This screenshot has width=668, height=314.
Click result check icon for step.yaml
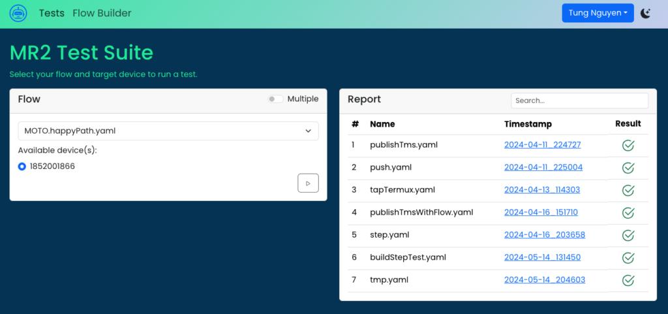[x=628, y=236]
